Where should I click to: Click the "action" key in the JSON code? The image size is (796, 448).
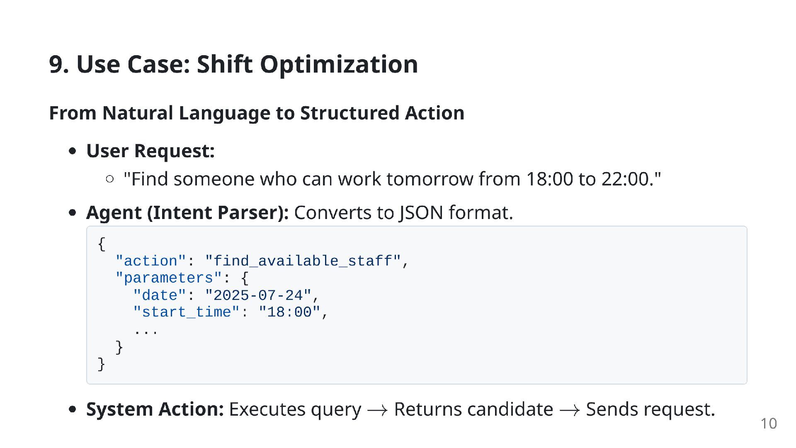(x=150, y=261)
